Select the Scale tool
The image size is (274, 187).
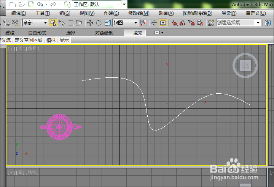click(x=108, y=23)
